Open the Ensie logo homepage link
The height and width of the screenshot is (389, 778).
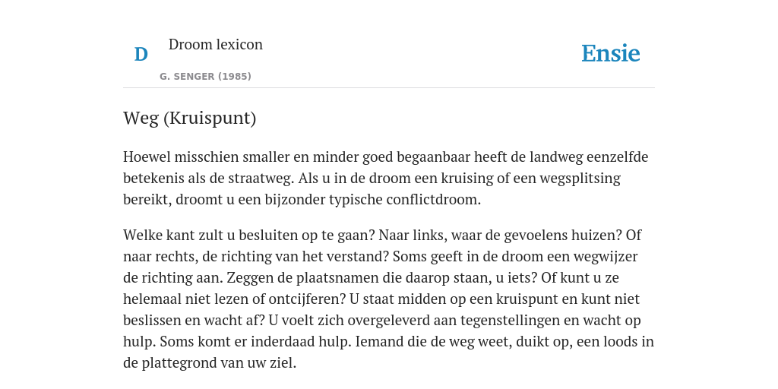611,53
